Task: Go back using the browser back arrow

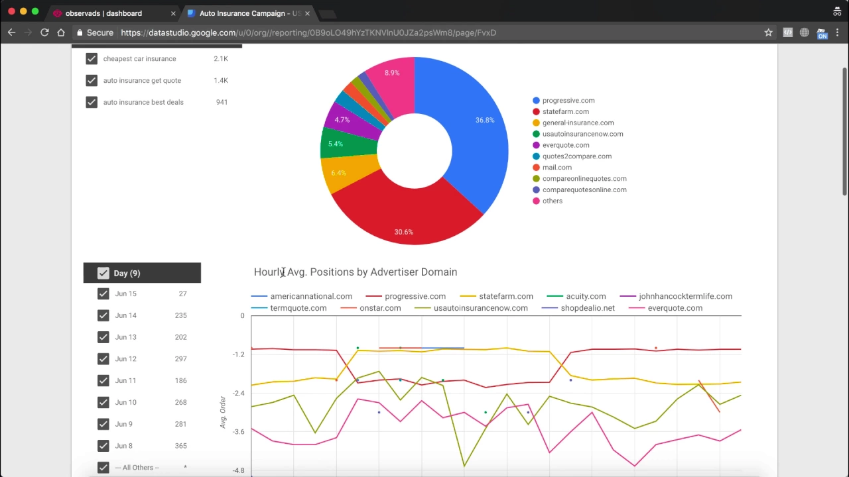Action: point(11,32)
